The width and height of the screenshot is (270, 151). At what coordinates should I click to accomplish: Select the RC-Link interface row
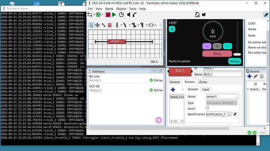pyautogui.click(x=126, y=78)
